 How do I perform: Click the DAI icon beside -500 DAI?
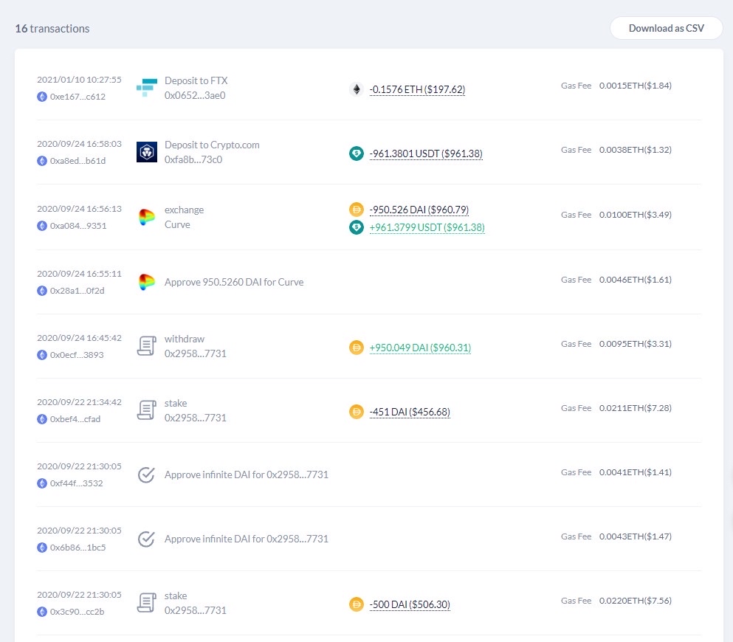(357, 604)
